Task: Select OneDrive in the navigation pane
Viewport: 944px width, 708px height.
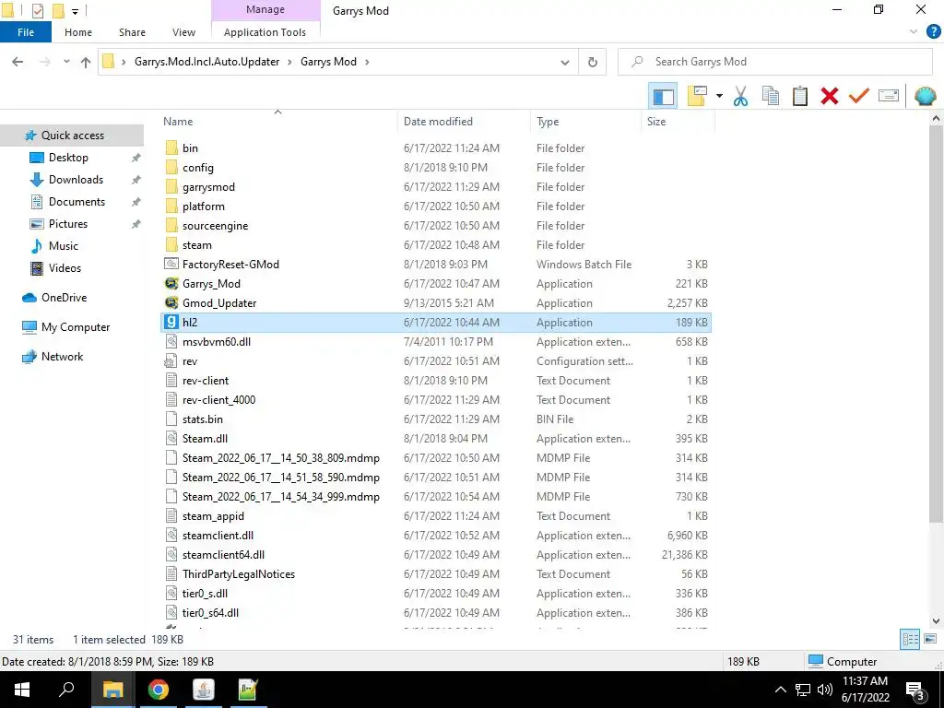Action: click(x=64, y=298)
